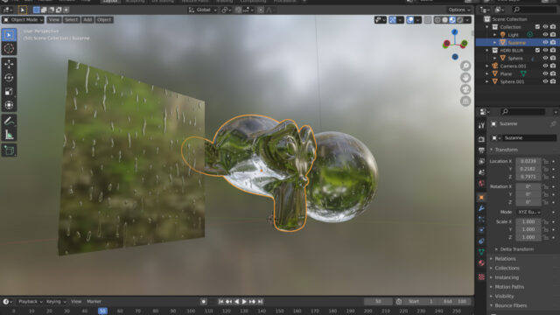The image size is (560, 315).
Task: Open Modifiers properties wrench icon
Action: 481,208
